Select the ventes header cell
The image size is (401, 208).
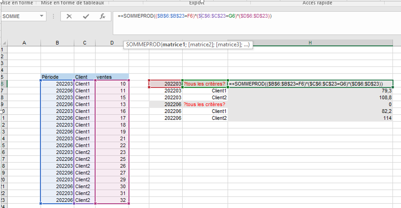[112, 77]
